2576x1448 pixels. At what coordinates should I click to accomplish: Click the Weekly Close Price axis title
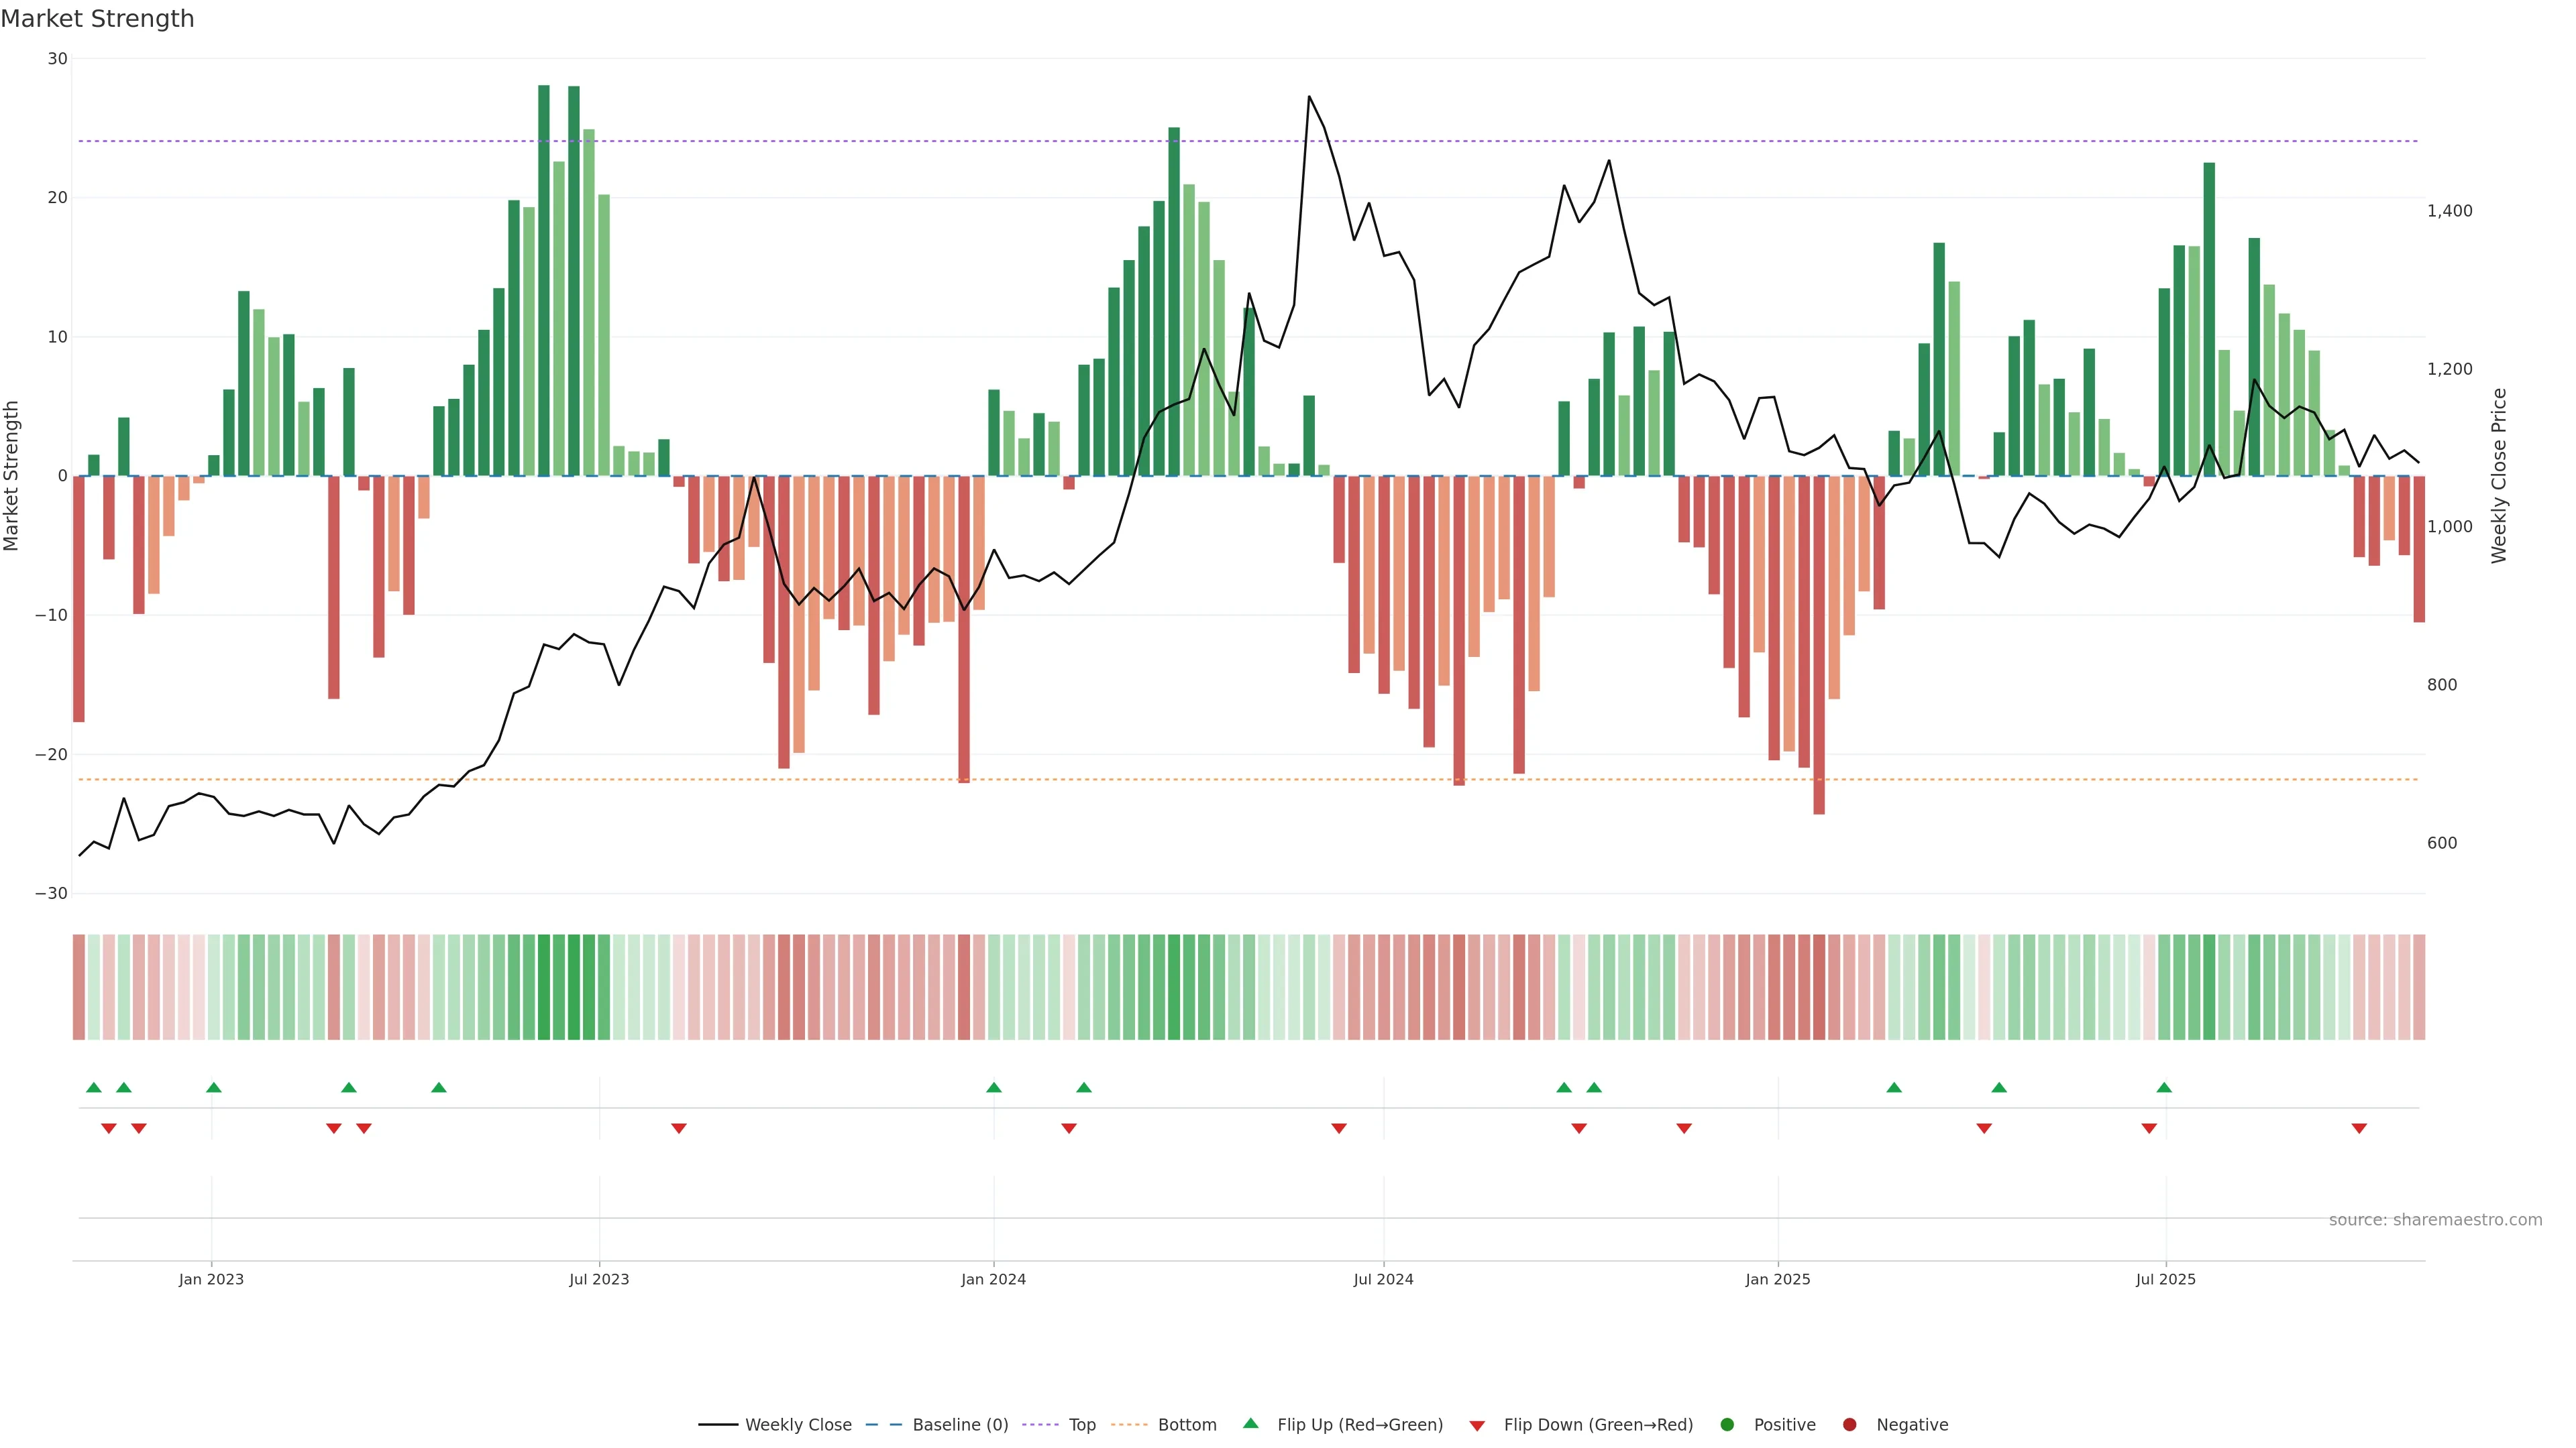(2499, 476)
